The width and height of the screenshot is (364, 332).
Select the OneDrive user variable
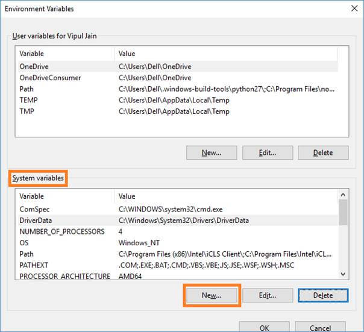[178, 66]
